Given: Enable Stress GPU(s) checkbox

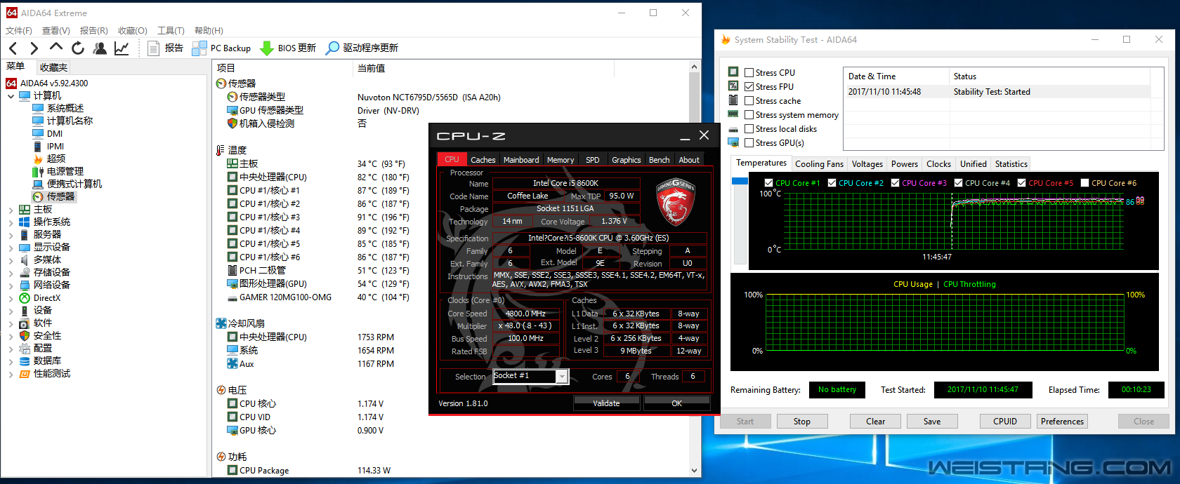Looking at the screenshot, I should [749, 142].
